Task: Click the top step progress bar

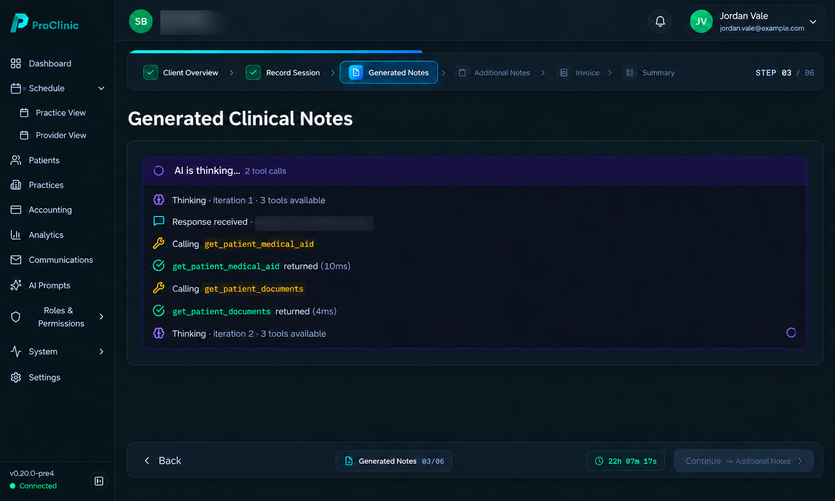Action: coord(276,52)
